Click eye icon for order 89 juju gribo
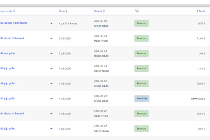The width and height of the screenshot is (210, 140). click(x=51, y=69)
